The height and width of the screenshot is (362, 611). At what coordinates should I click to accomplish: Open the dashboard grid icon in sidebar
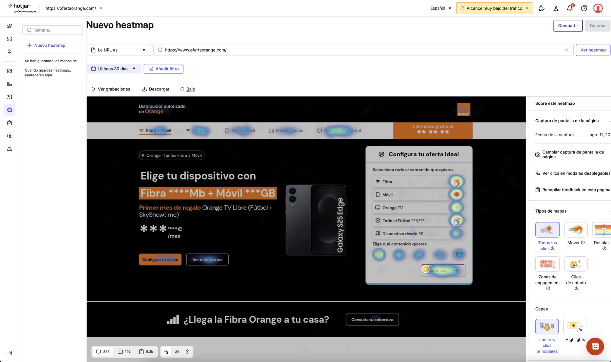click(10, 39)
